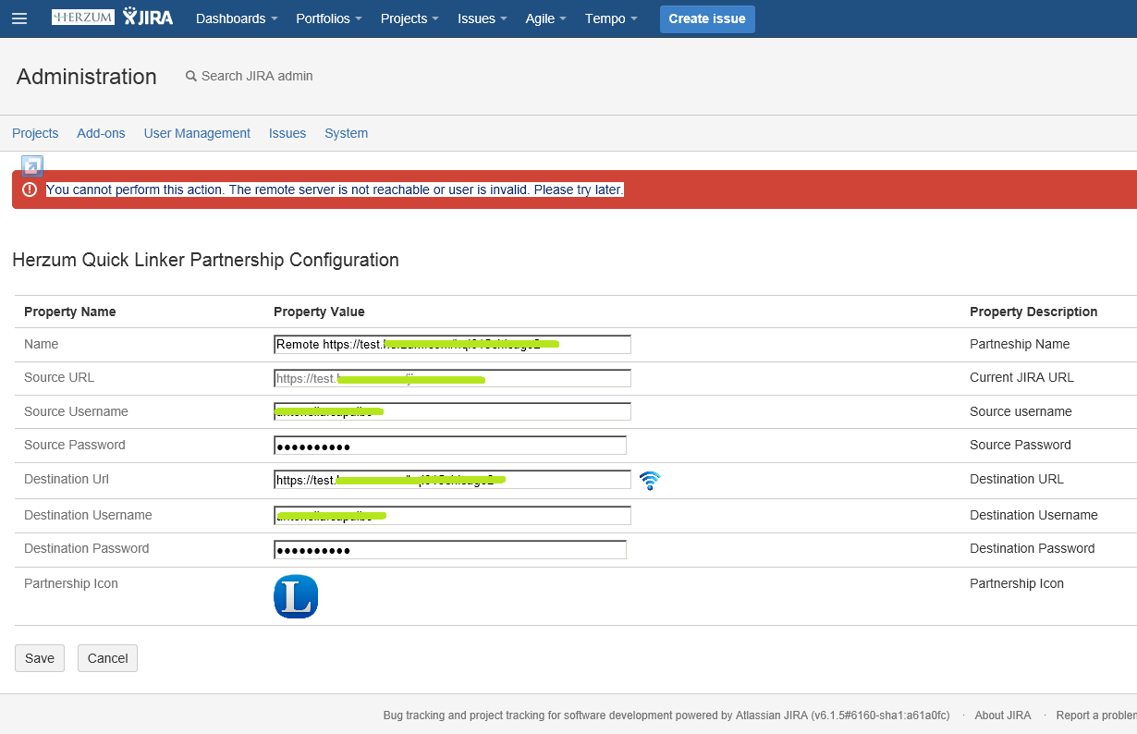1137x734 pixels.
Task: Test connection with the wifi icon
Action: [650, 481]
